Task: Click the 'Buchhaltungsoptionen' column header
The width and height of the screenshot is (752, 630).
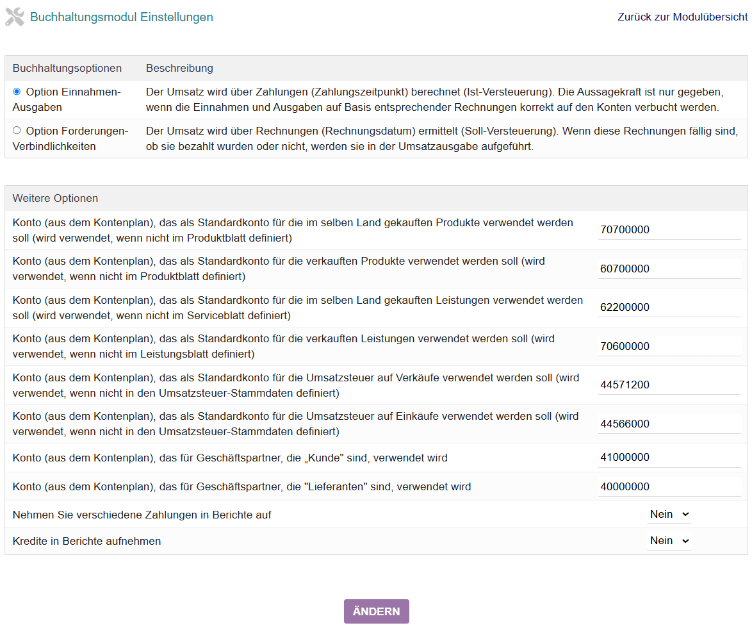Action: 67,68
